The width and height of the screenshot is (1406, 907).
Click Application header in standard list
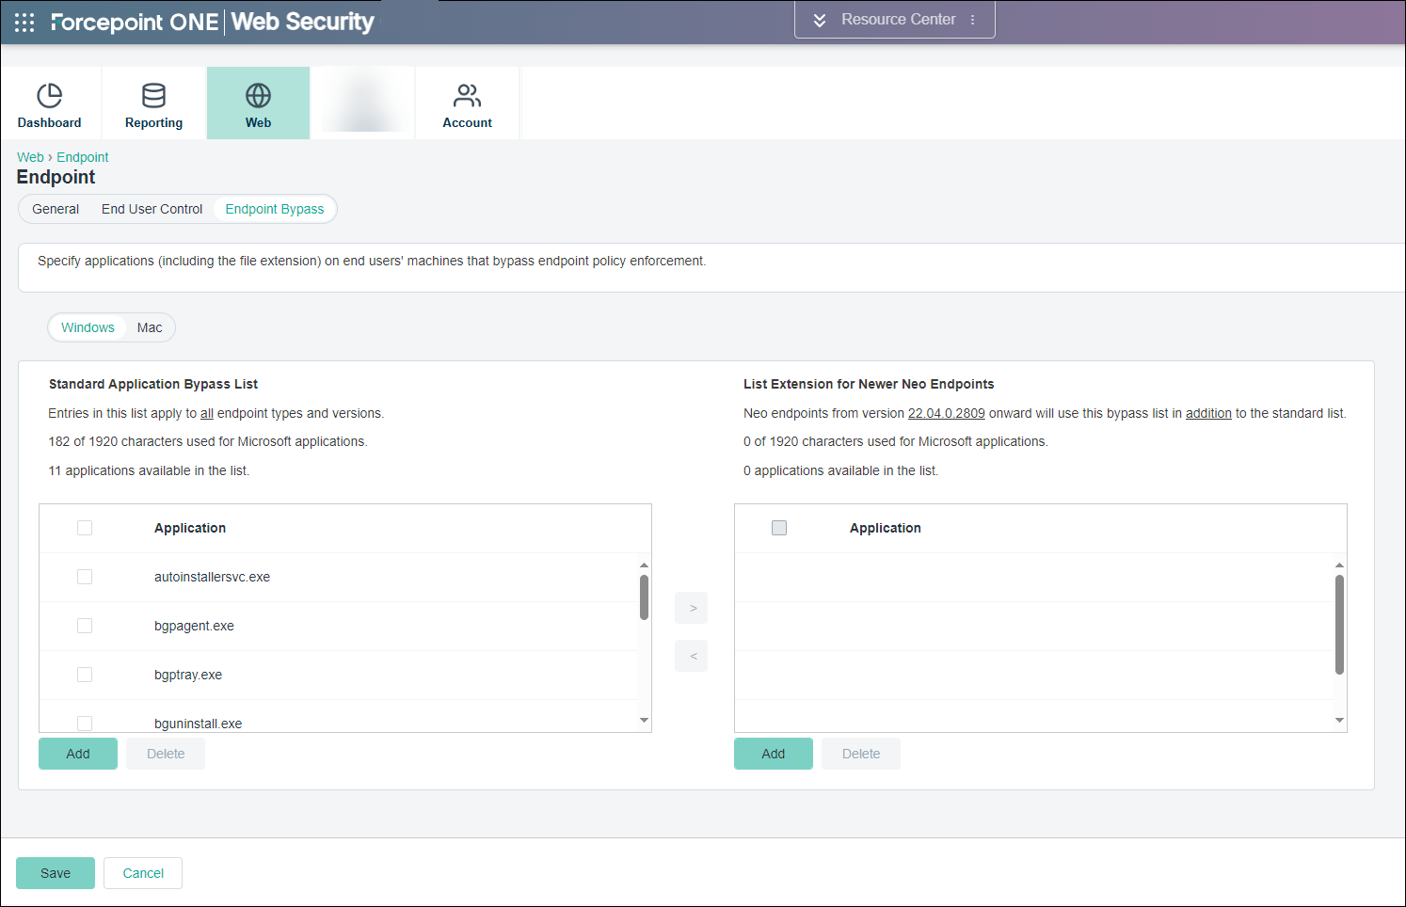click(190, 528)
